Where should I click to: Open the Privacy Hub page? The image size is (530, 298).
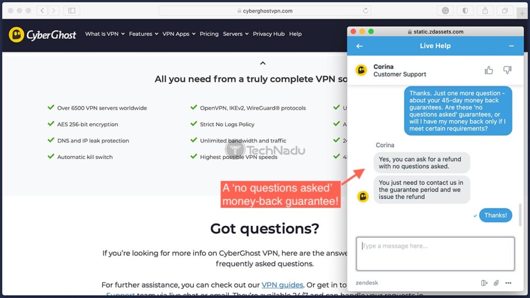click(269, 34)
